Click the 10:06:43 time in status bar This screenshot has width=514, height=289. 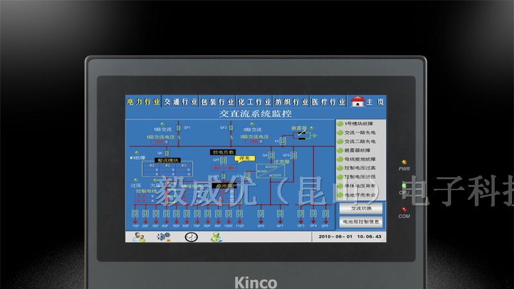point(369,236)
